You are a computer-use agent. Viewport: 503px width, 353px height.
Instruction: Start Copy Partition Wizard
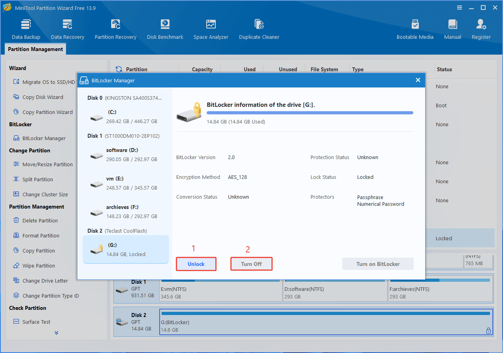pyautogui.click(x=43, y=112)
